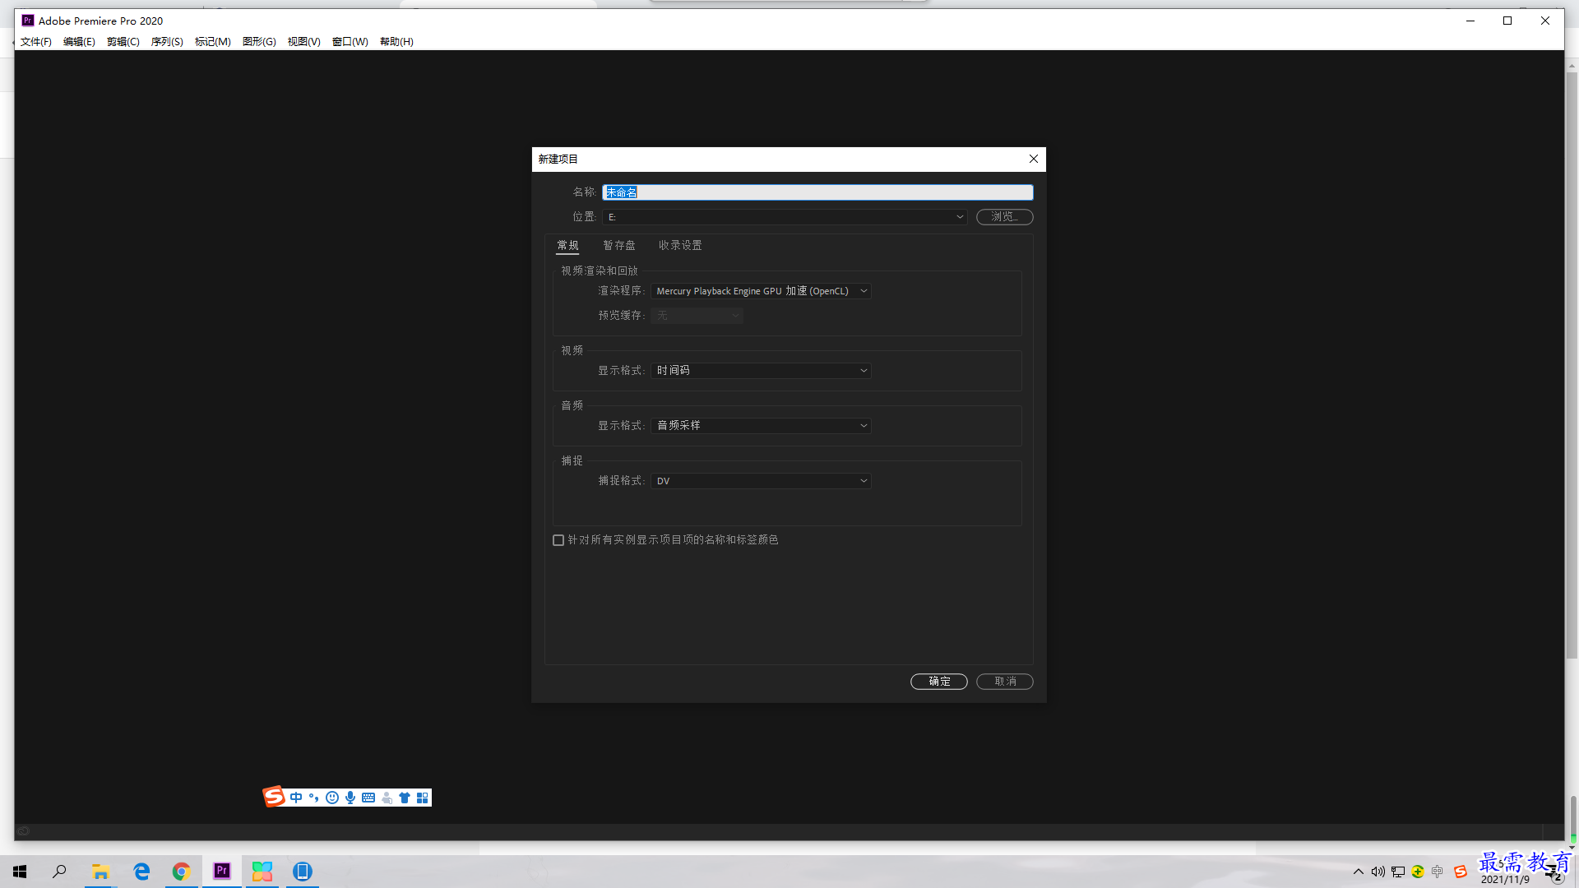Screen dimensions: 1579x888
Task: Open the 标记(M) menu
Action: (213, 42)
